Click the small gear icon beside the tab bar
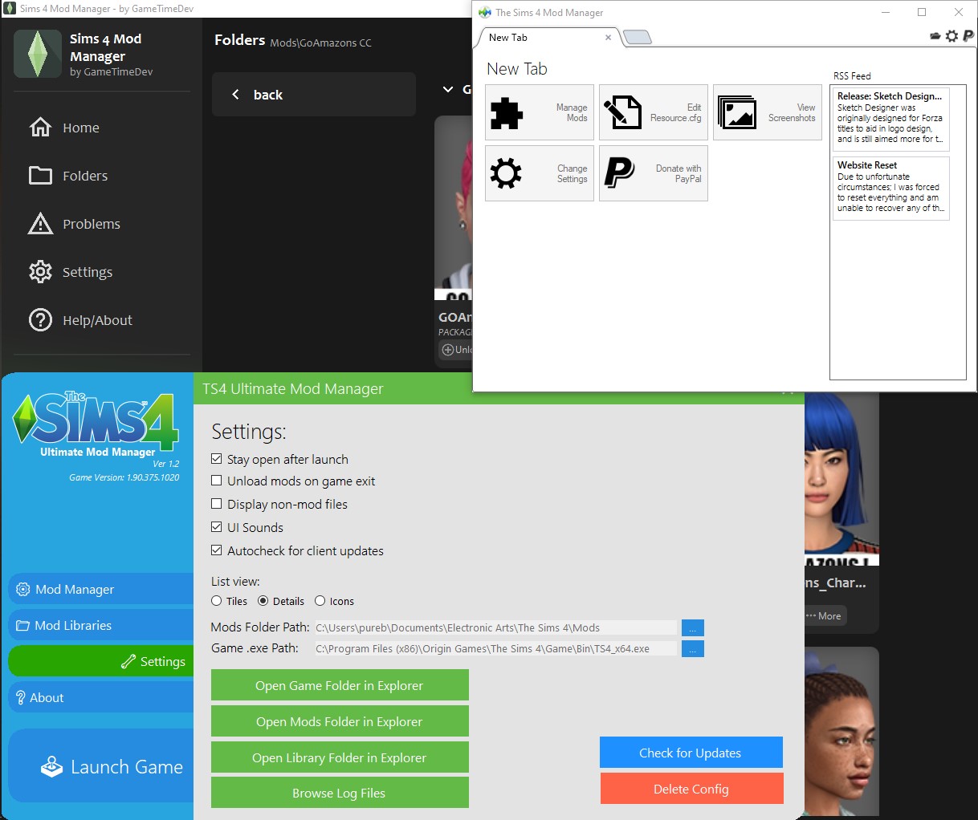 [952, 36]
